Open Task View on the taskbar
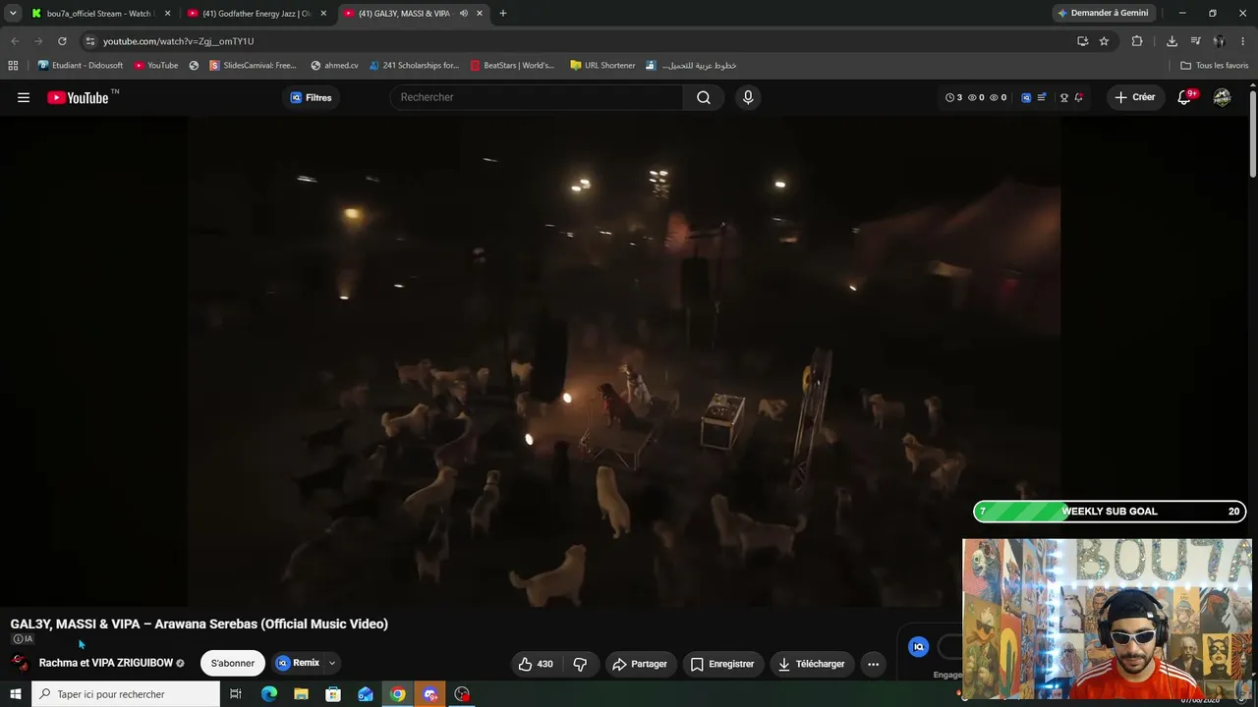This screenshot has width=1258, height=707. 236,694
